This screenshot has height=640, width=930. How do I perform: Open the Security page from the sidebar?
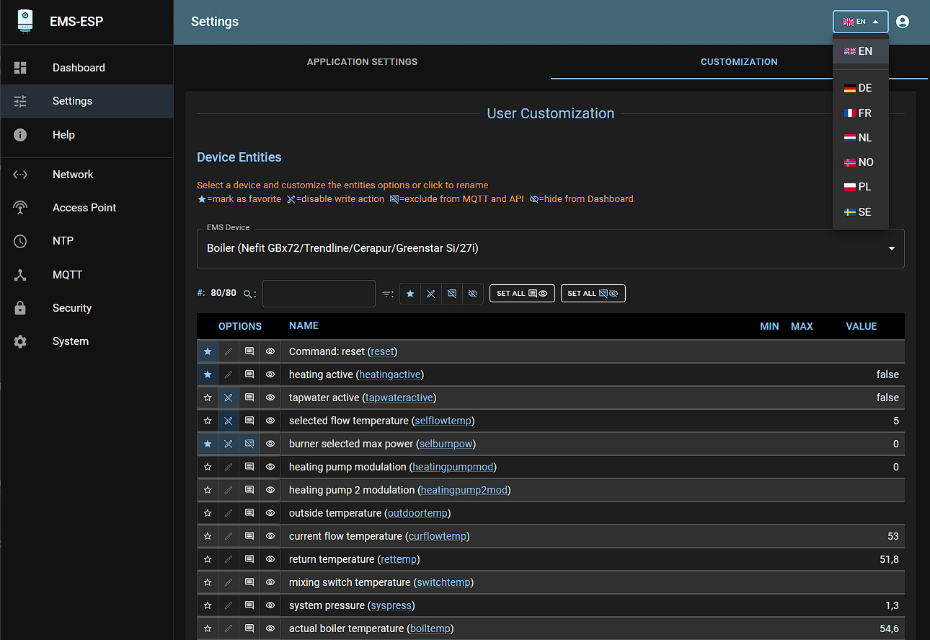(x=71, y=307)
